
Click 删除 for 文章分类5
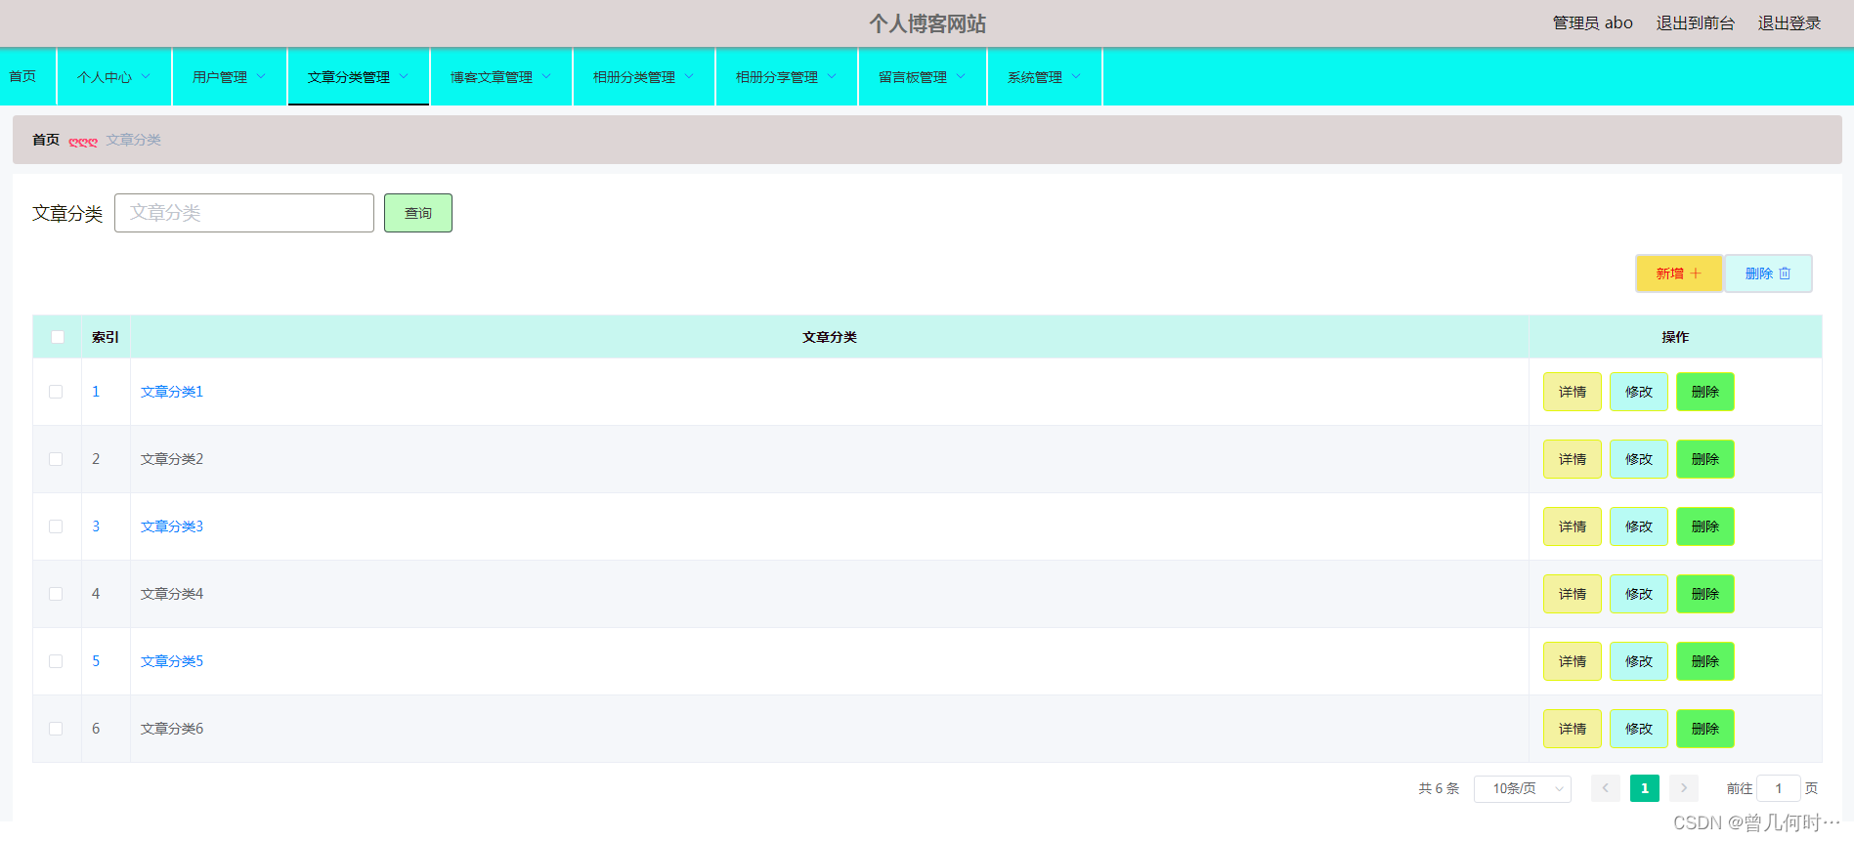(1705, 661)
